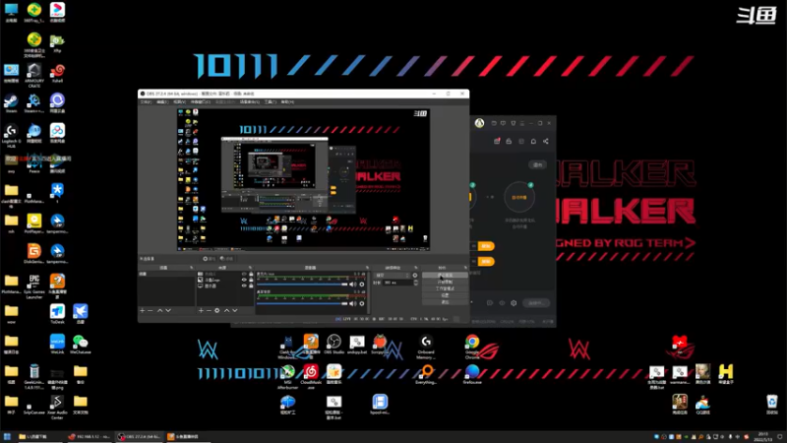787x443 pixels.
Task: Pop out the audio mixer dock header icon
Action: [x=367, y=267]
